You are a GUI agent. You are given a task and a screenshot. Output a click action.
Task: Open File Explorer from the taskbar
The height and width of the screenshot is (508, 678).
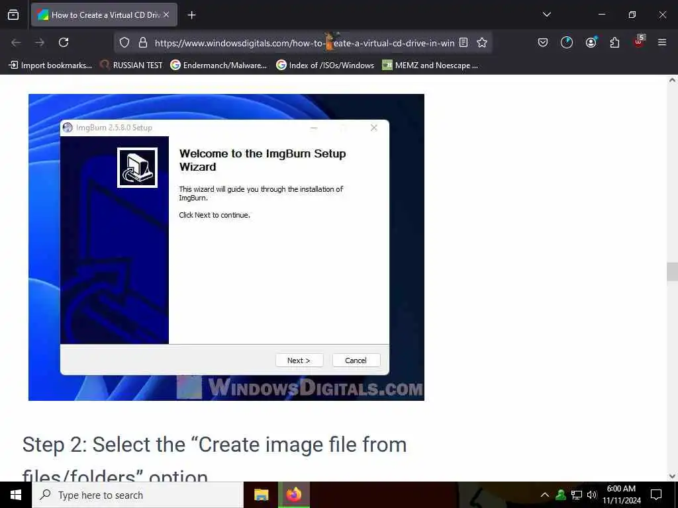261,495
